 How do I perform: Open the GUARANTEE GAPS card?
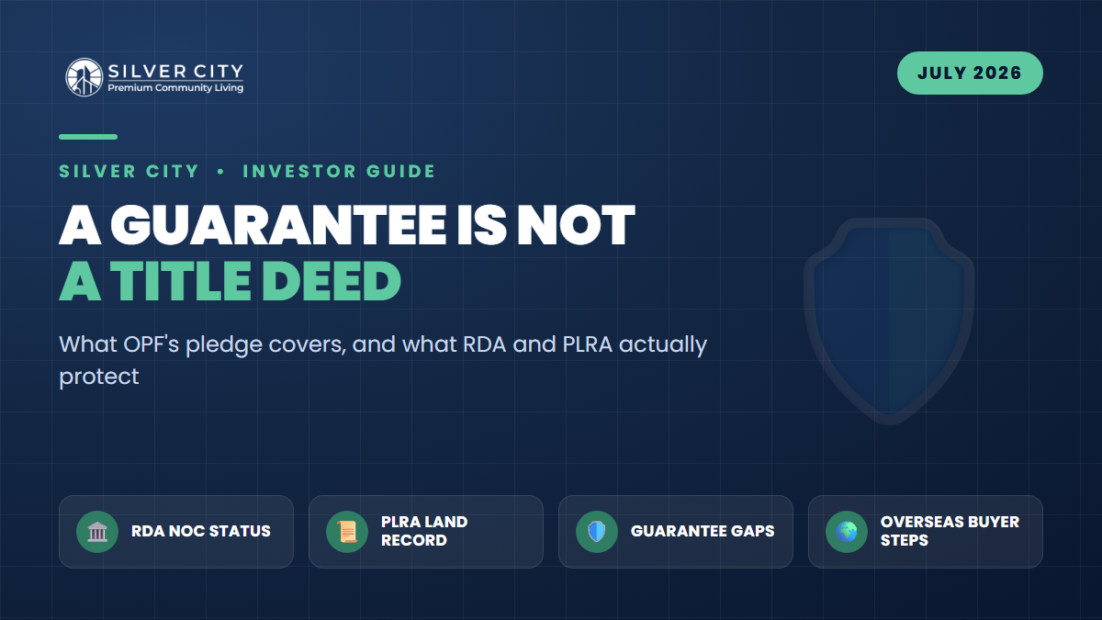point(676,532)
